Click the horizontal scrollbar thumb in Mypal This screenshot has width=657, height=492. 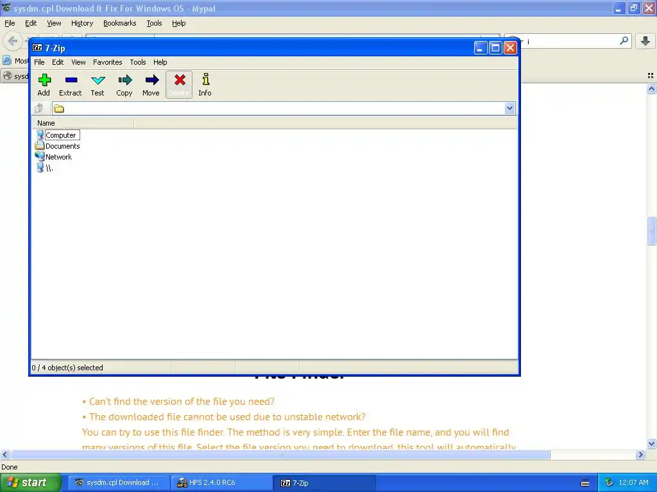pos(280,454)
